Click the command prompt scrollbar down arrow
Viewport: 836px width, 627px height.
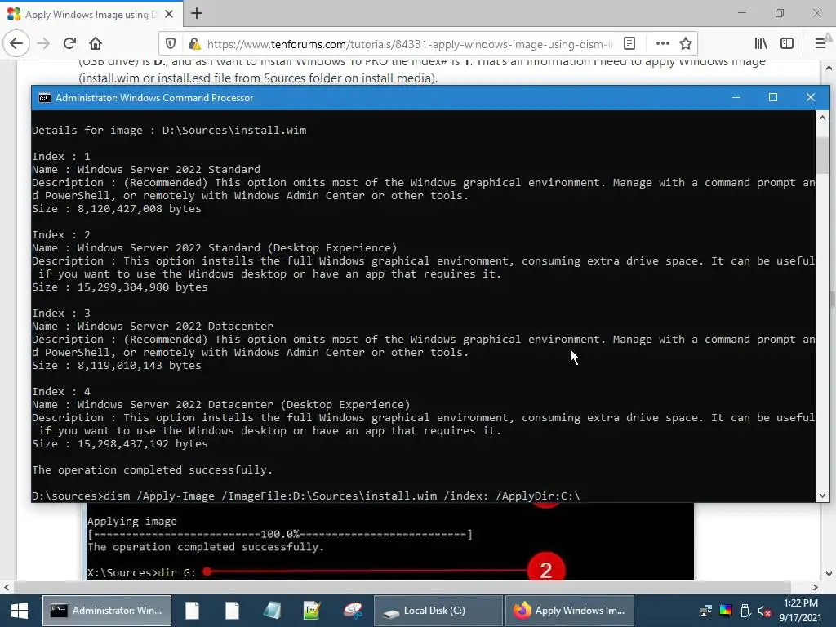tap(822, 496)
